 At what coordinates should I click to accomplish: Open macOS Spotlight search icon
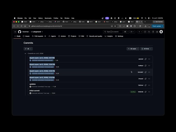point(145,18)
